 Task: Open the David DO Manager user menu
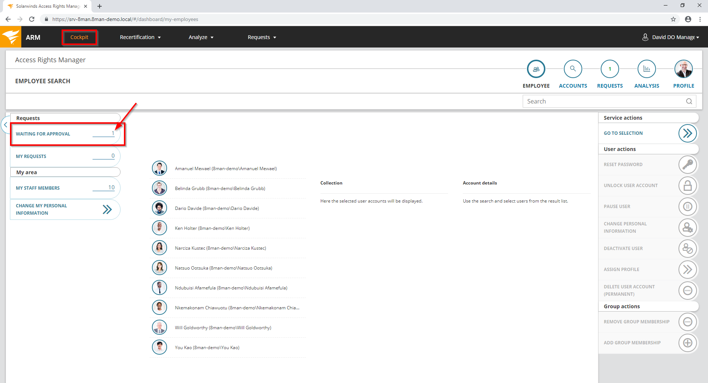pos(670,37)
